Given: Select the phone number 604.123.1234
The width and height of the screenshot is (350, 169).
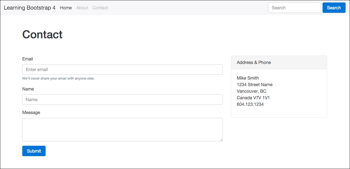Looking at the screenshot, I should (x=250, y=104).
